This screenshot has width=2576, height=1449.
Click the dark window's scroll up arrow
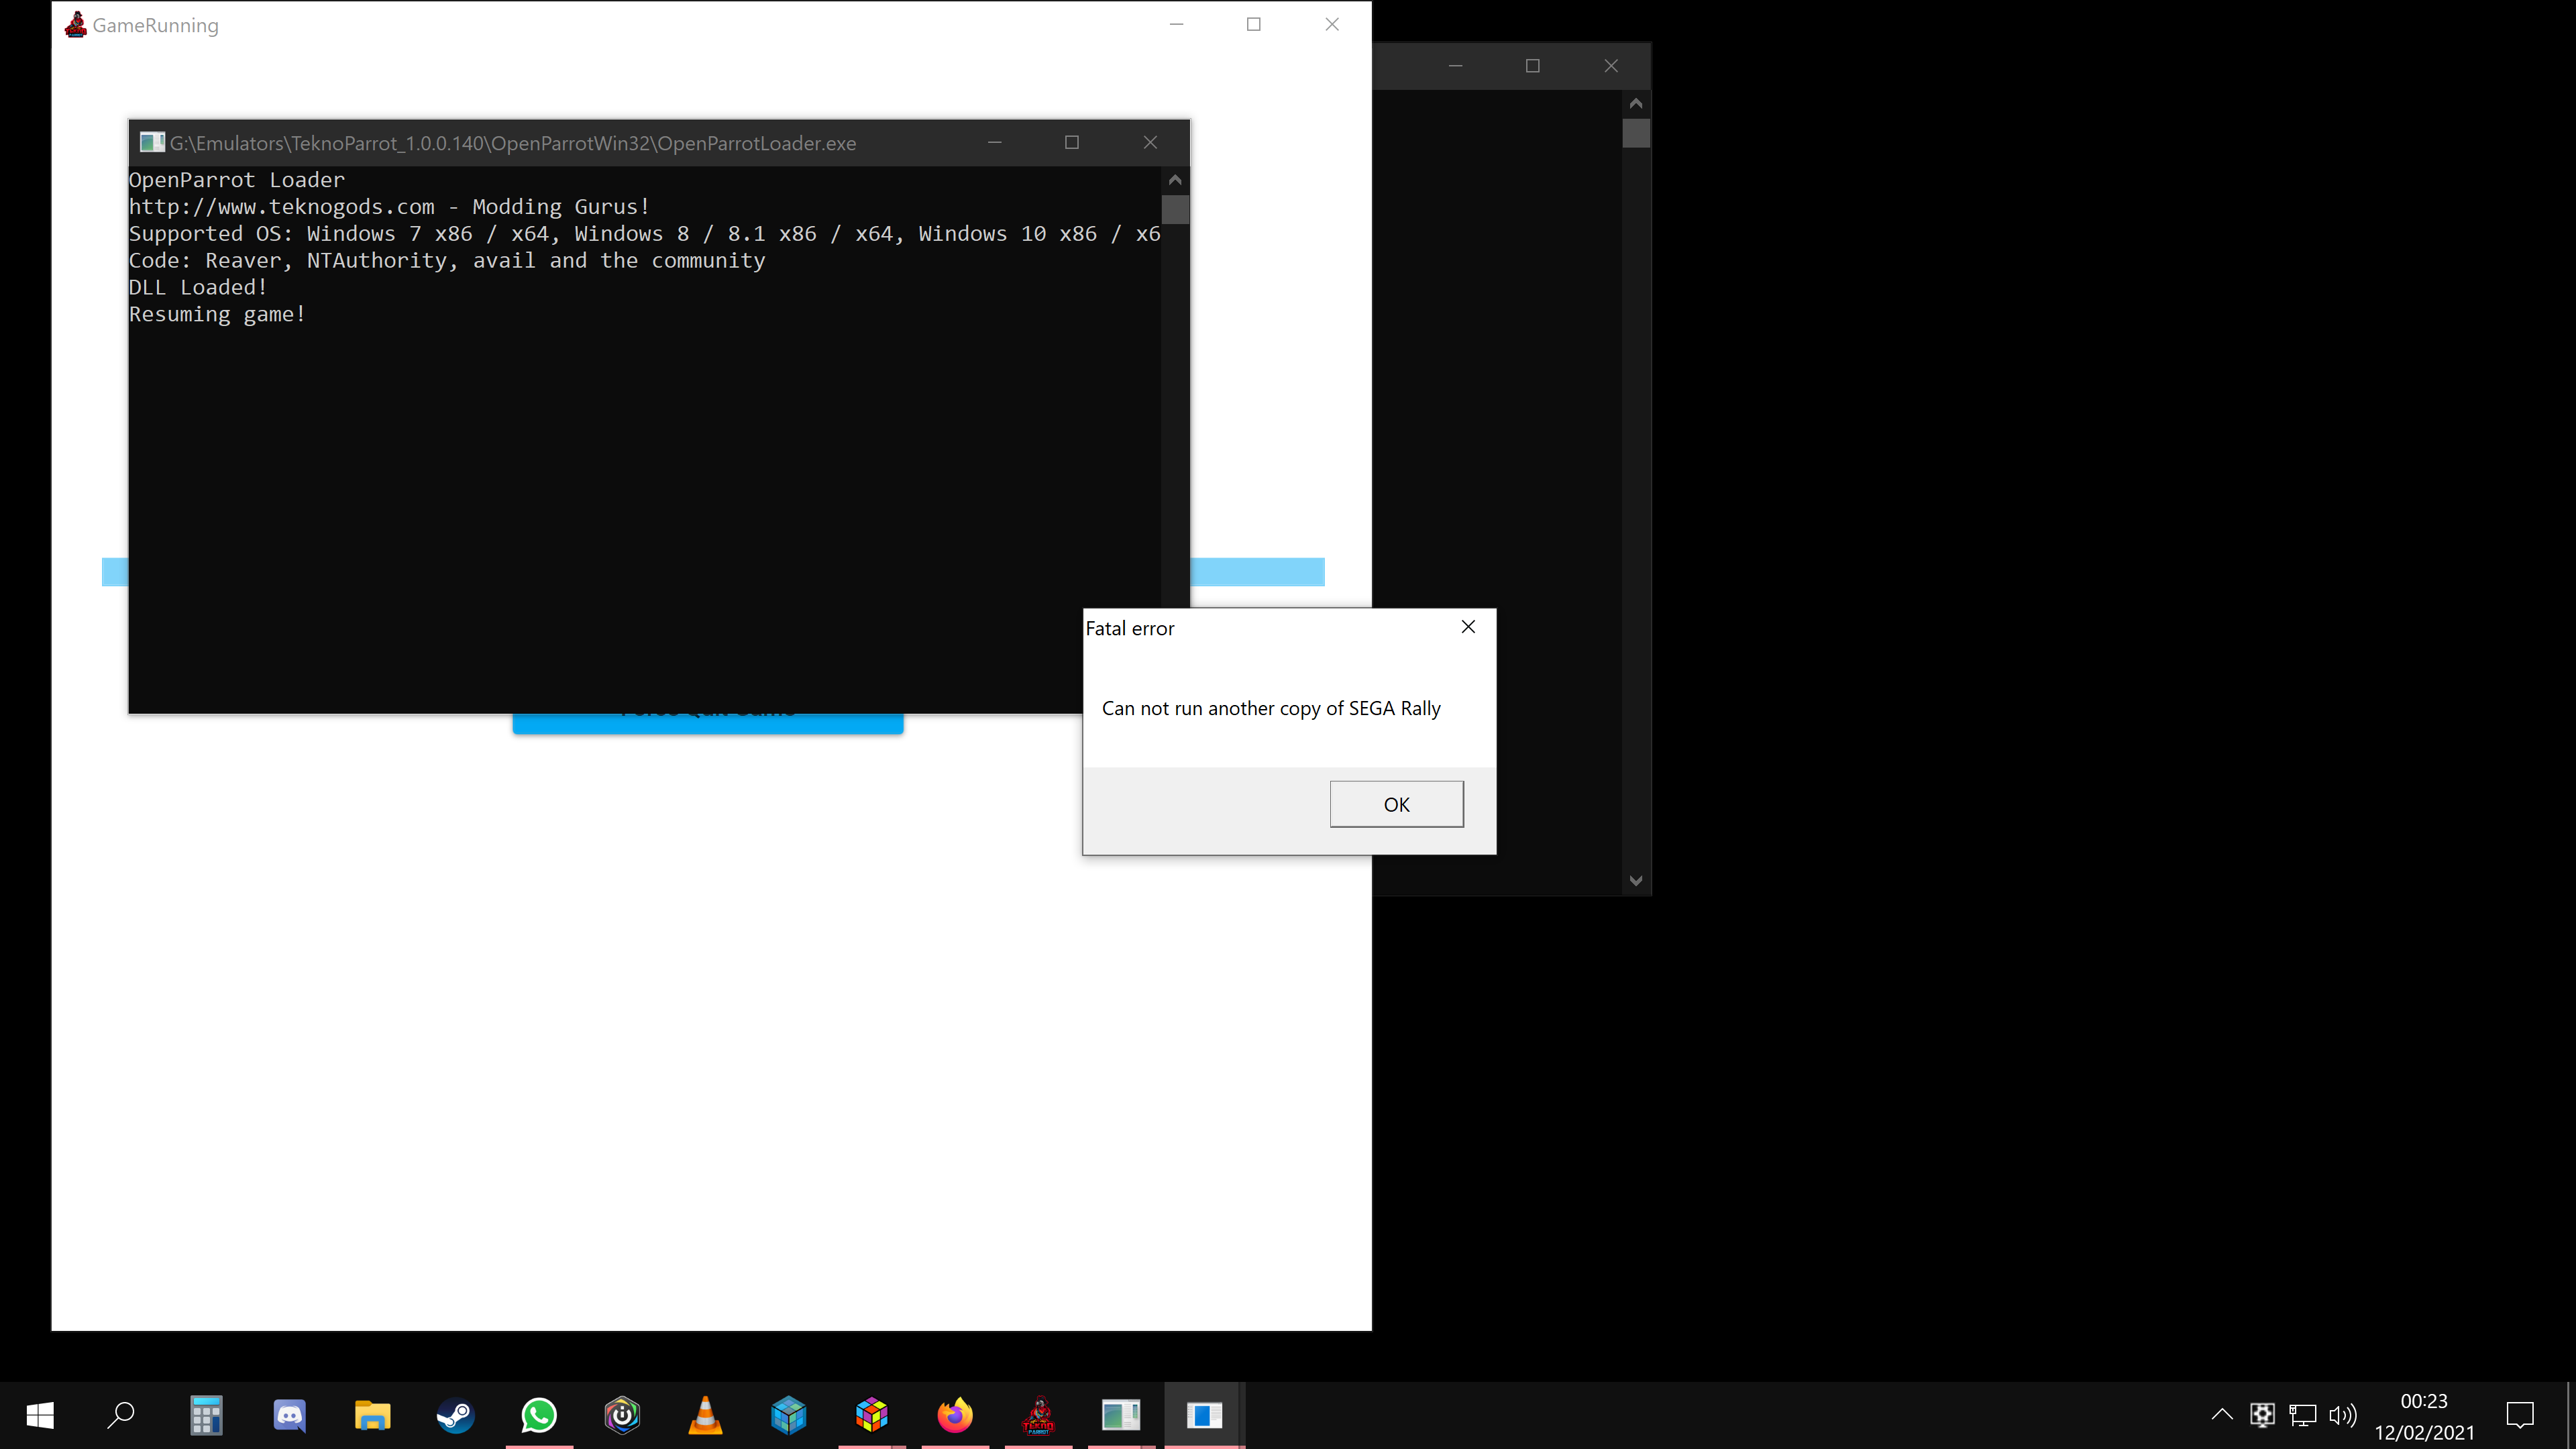click(x=1635, y=103)
